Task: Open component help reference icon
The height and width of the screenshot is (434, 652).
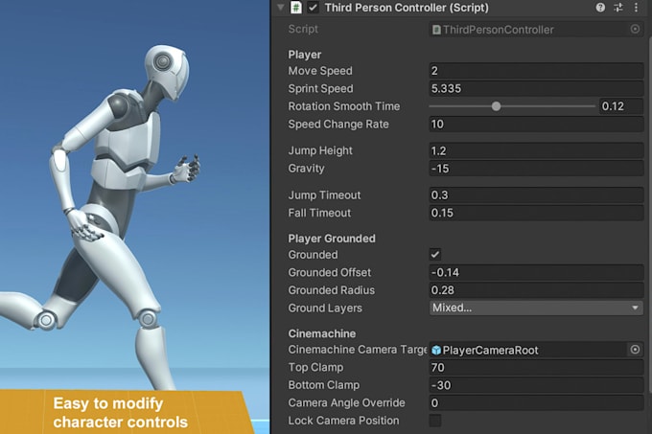Action: [601, 8]
